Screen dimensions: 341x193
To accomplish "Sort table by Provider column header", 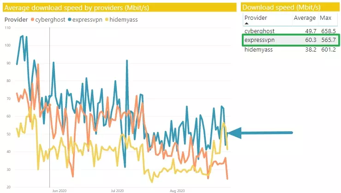I will point(256,18).
